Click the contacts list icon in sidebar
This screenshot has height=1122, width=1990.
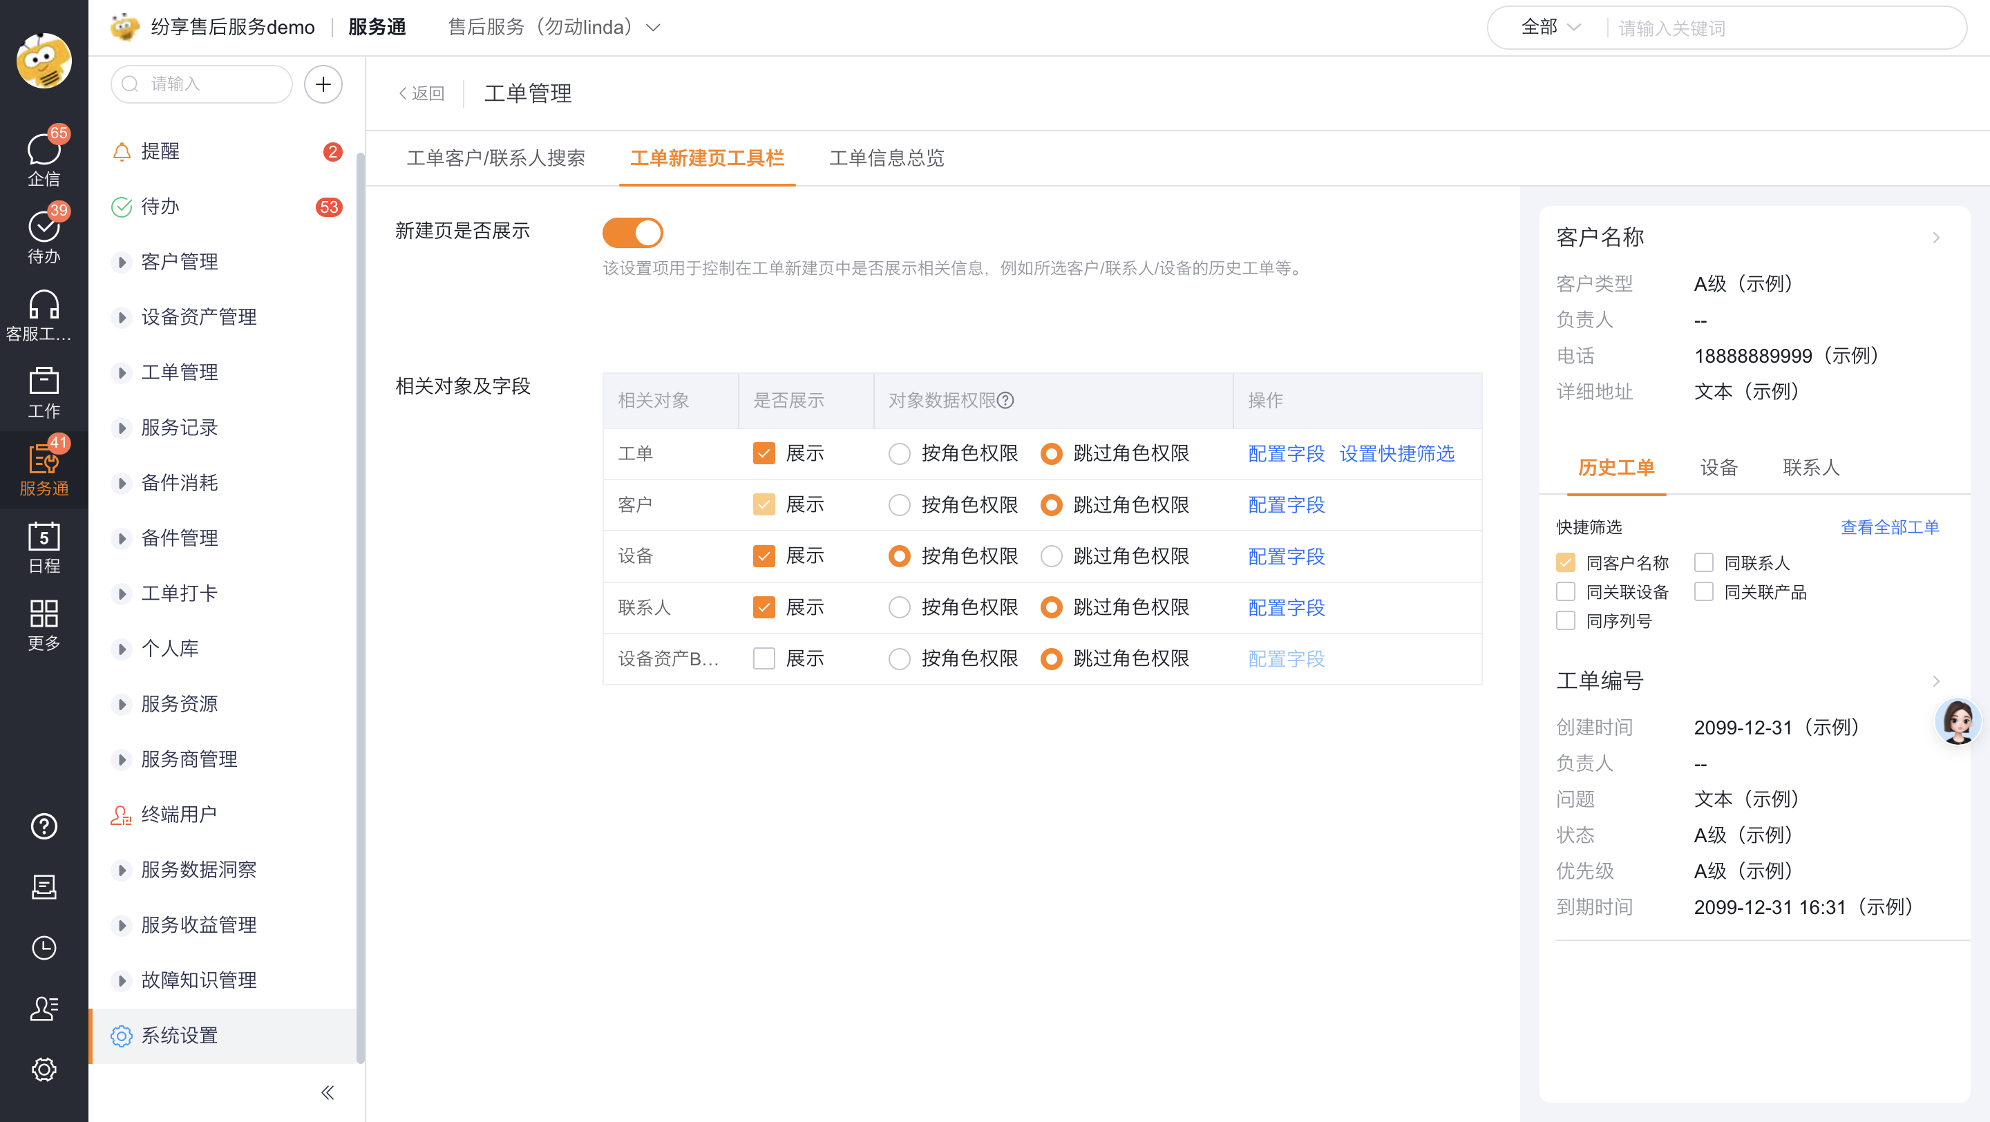[x=44, y=1009]
